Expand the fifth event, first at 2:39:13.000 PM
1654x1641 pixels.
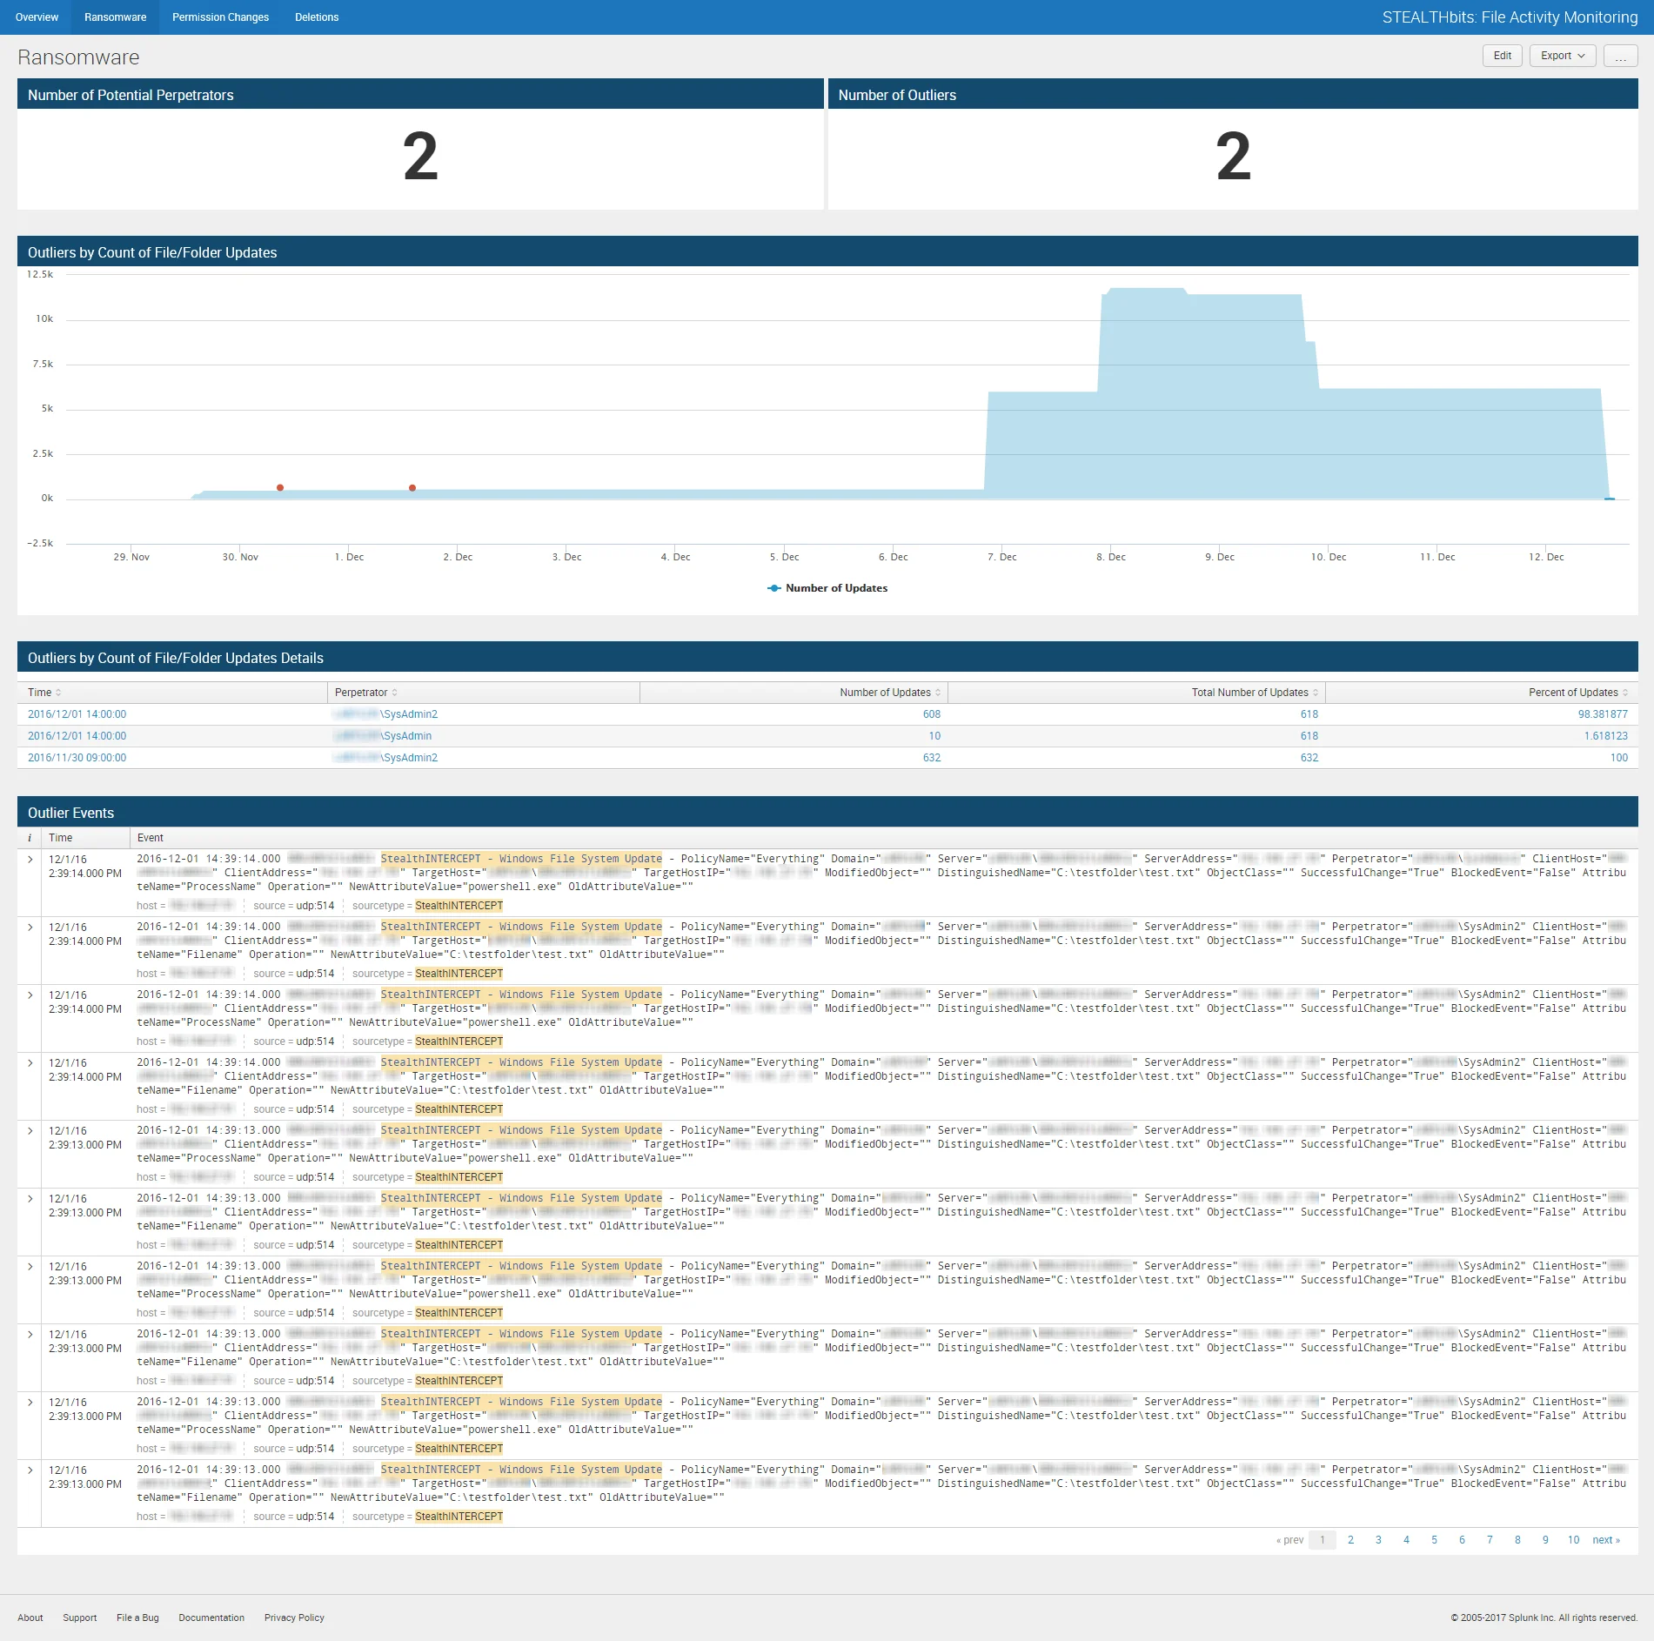30,1131
